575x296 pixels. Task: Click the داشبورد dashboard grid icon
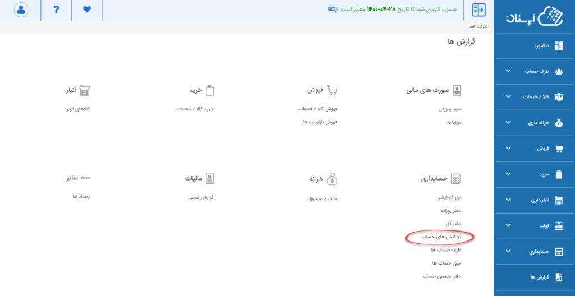(559, 46)
